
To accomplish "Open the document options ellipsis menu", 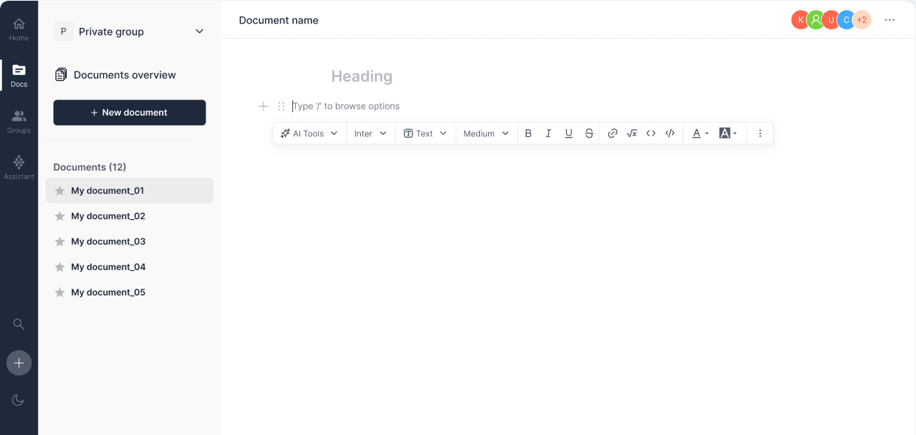I will [890, 20].
